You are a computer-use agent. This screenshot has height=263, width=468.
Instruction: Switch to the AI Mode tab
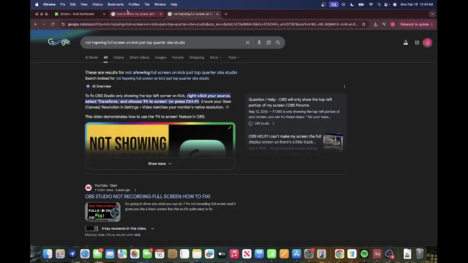[91, 57]
